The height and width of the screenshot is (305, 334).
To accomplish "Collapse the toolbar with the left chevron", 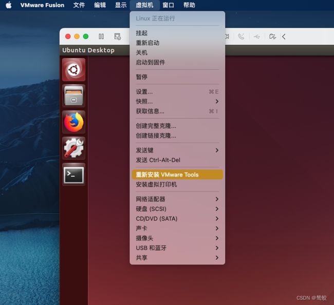I will pos(284,36).
